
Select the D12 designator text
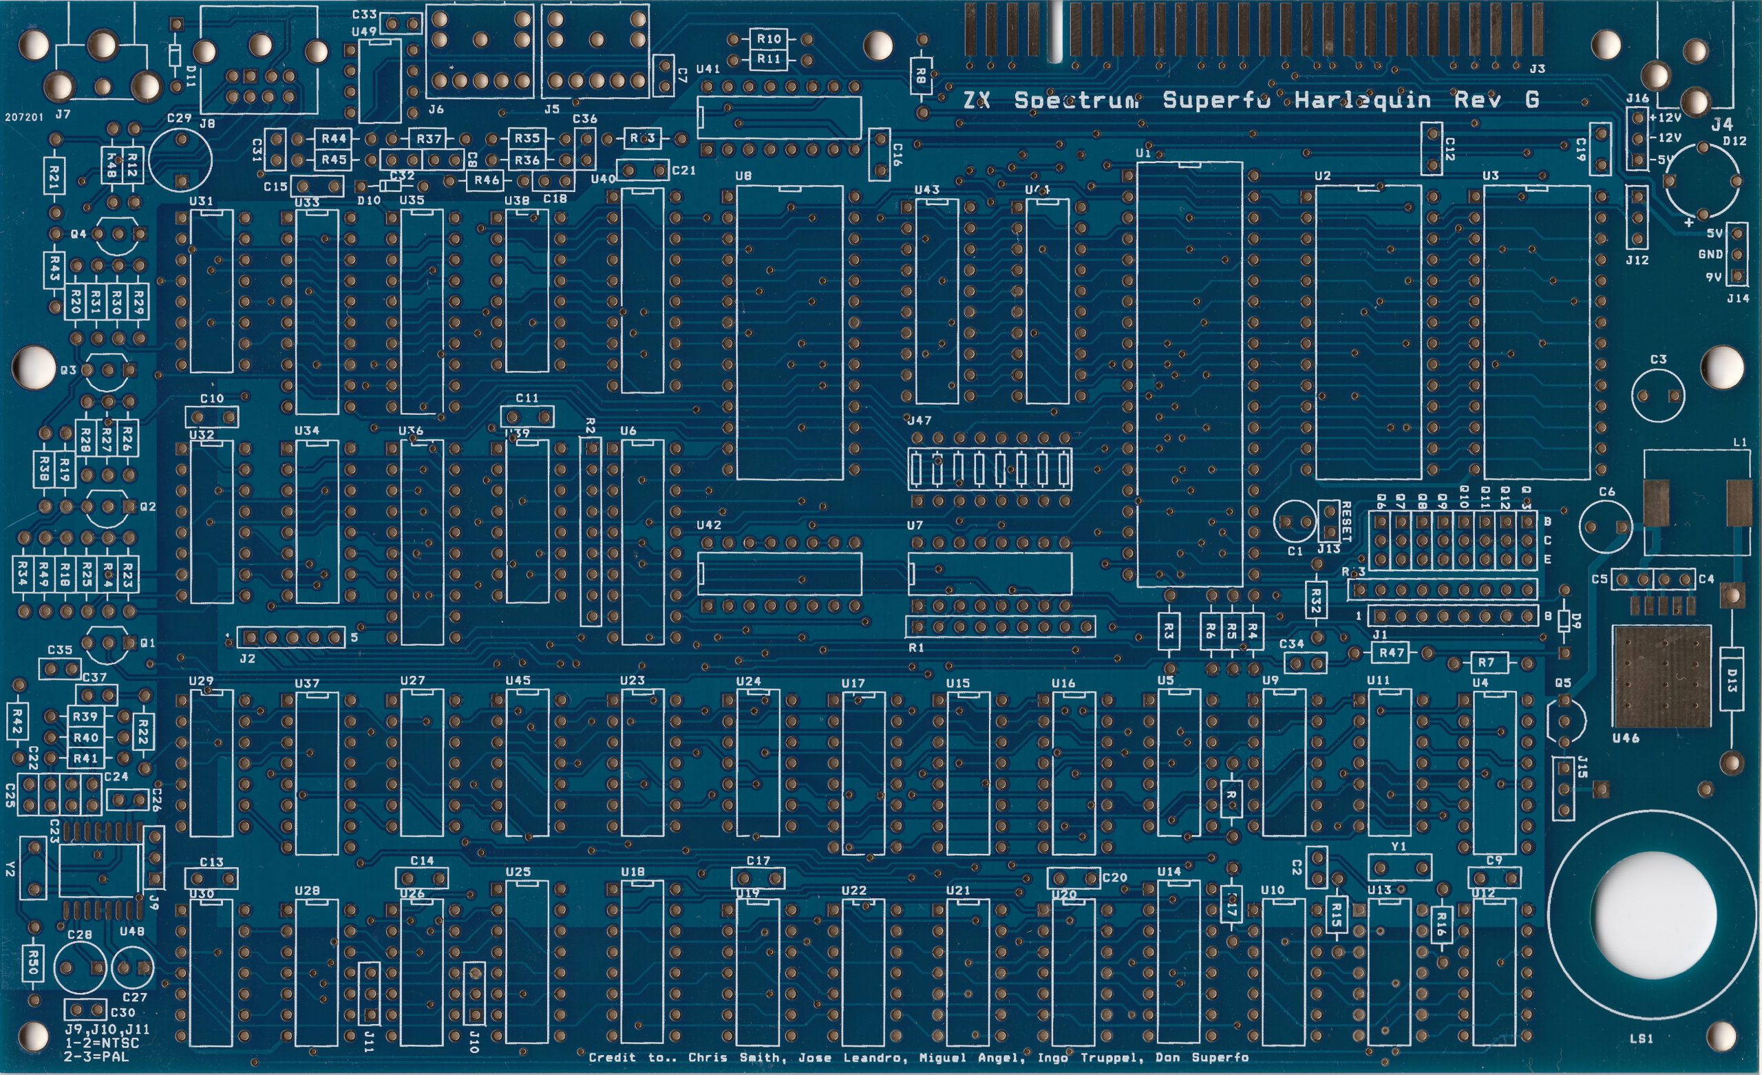click(1735, 142)
